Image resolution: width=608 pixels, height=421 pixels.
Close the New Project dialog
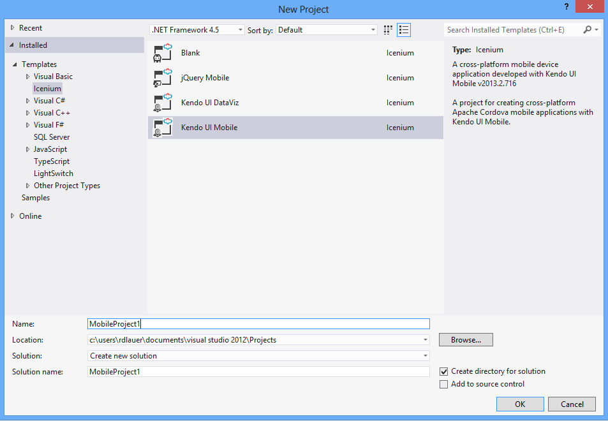[589, 6]
